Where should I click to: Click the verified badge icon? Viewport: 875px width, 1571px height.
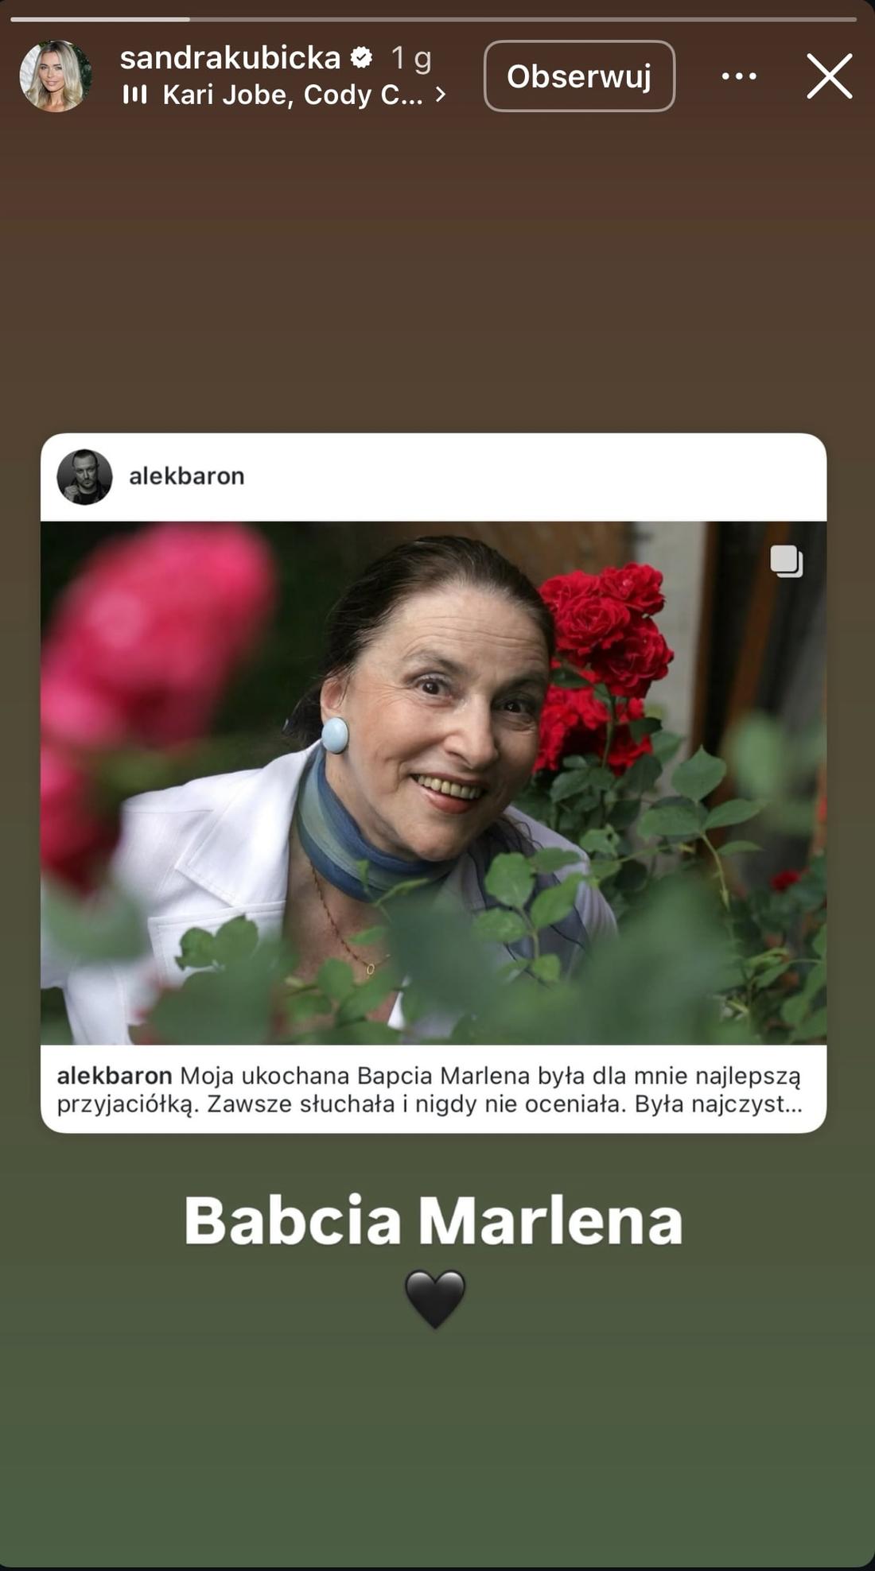click(x=362, y=58)
